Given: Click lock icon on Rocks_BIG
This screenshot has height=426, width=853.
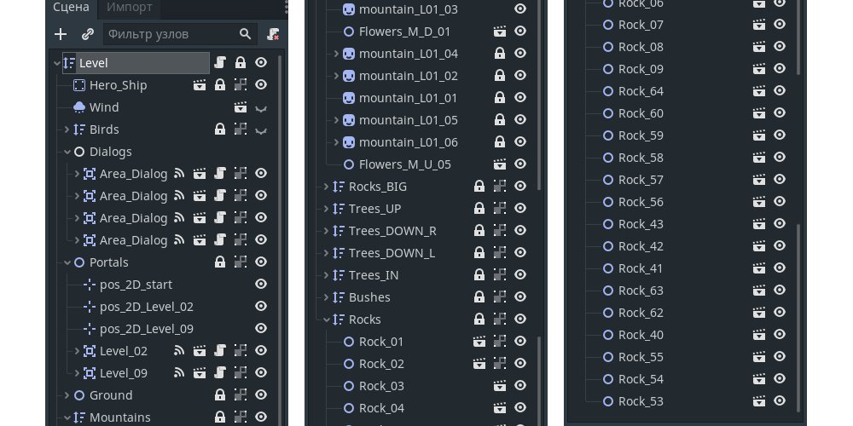Looking at the screenshot, I should click(x=479, y=187).
